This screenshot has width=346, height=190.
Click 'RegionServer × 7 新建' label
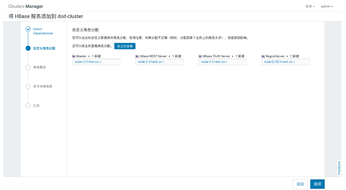point(282,56)
